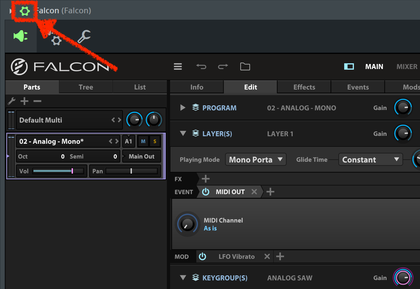The width and height of the screenshot is (420, 289).
Task: Open the Glide Time Constant dropdown
Action: pyautogui.click(x=370, y=159)
